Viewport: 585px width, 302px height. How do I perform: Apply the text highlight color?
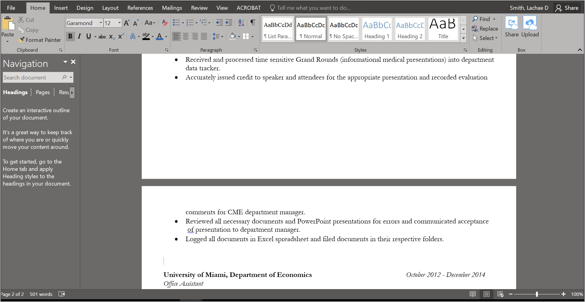click(x=146, y=37)
